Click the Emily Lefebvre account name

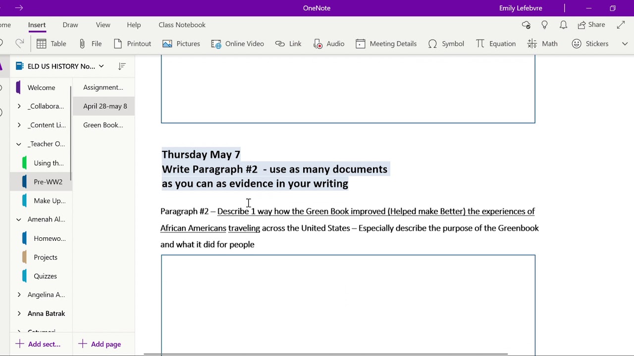(521, 8)
